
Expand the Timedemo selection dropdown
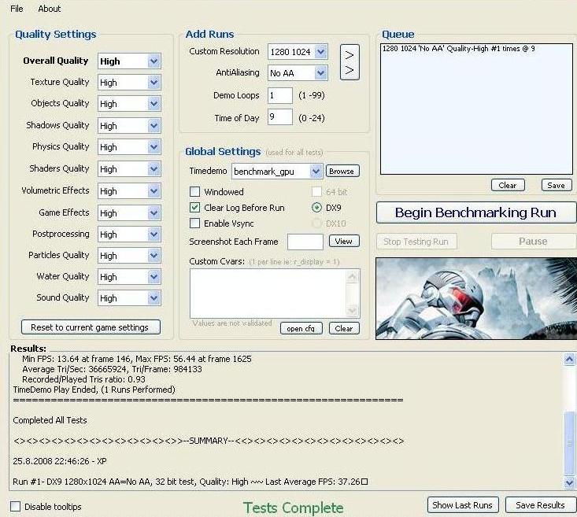click(x=316, y=171)
